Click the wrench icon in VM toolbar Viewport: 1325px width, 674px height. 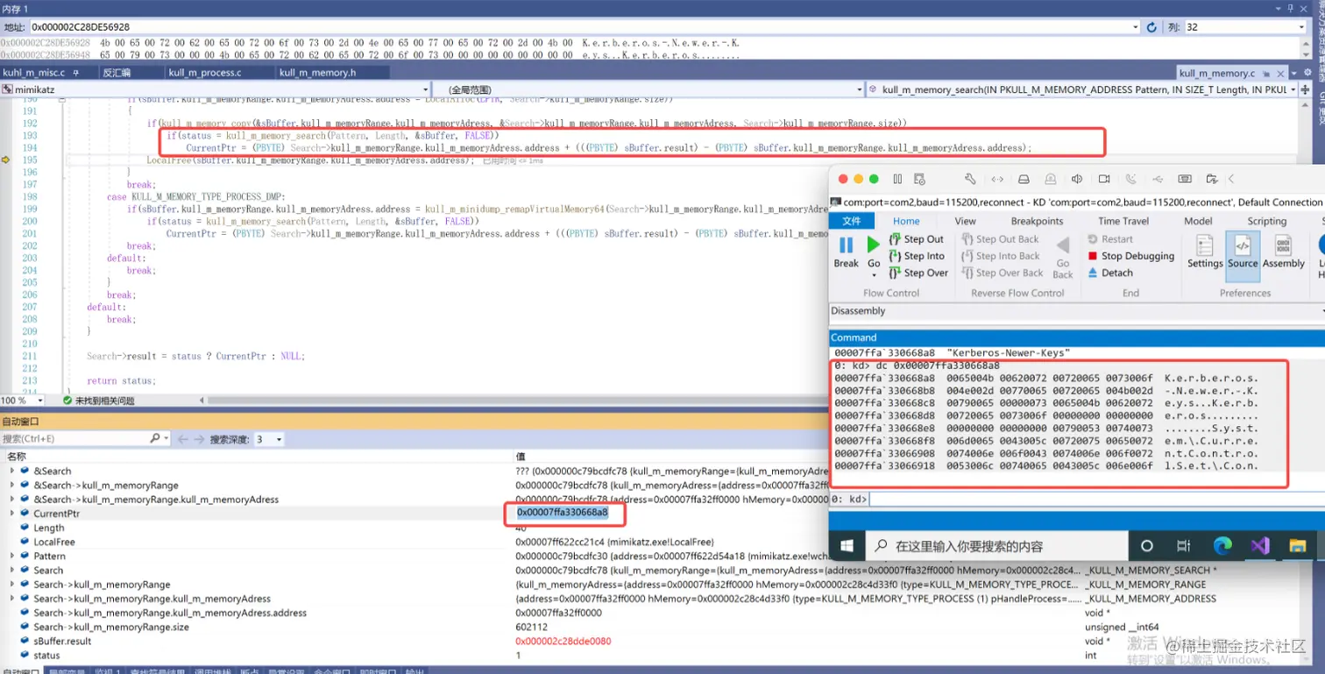970,179
